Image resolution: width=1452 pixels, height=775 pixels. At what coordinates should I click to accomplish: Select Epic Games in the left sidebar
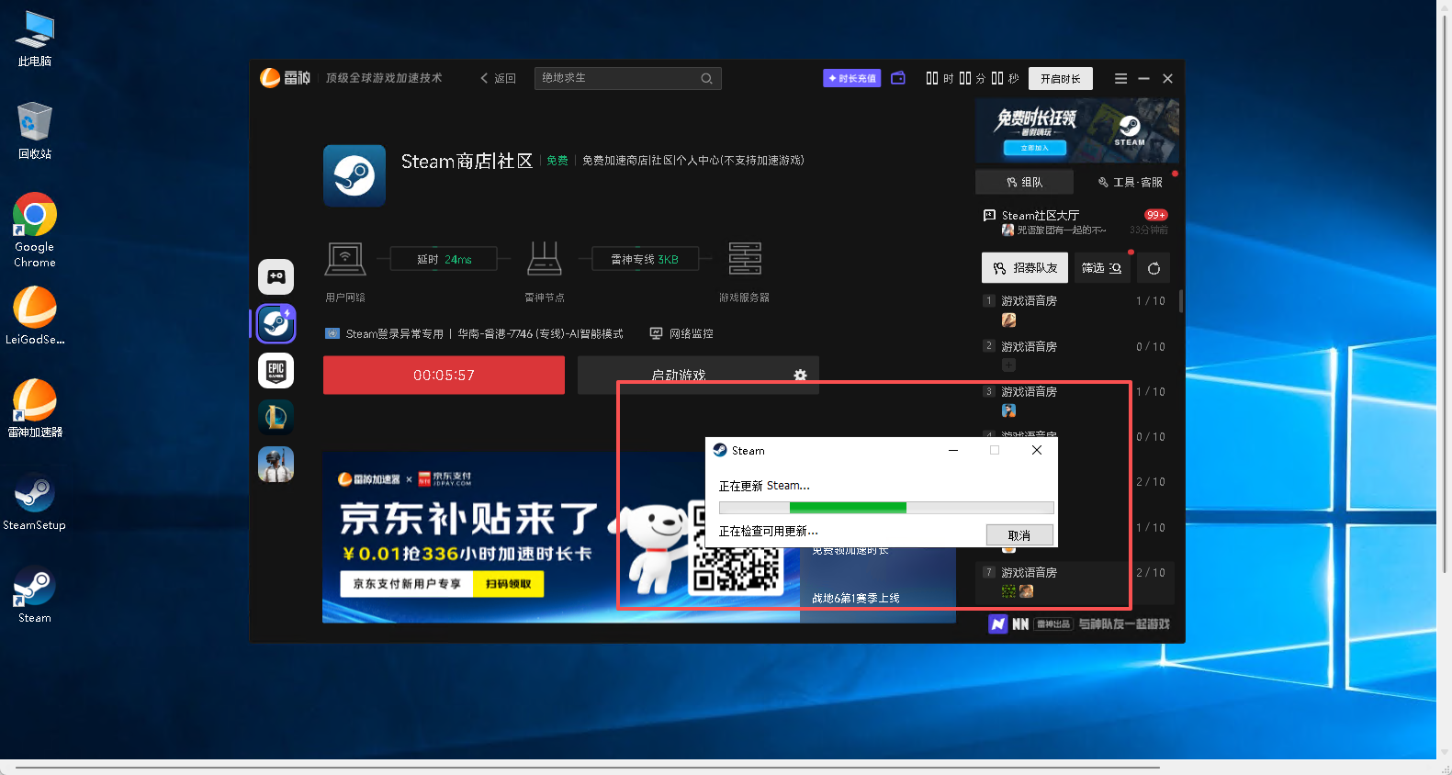tap(276, 370)
